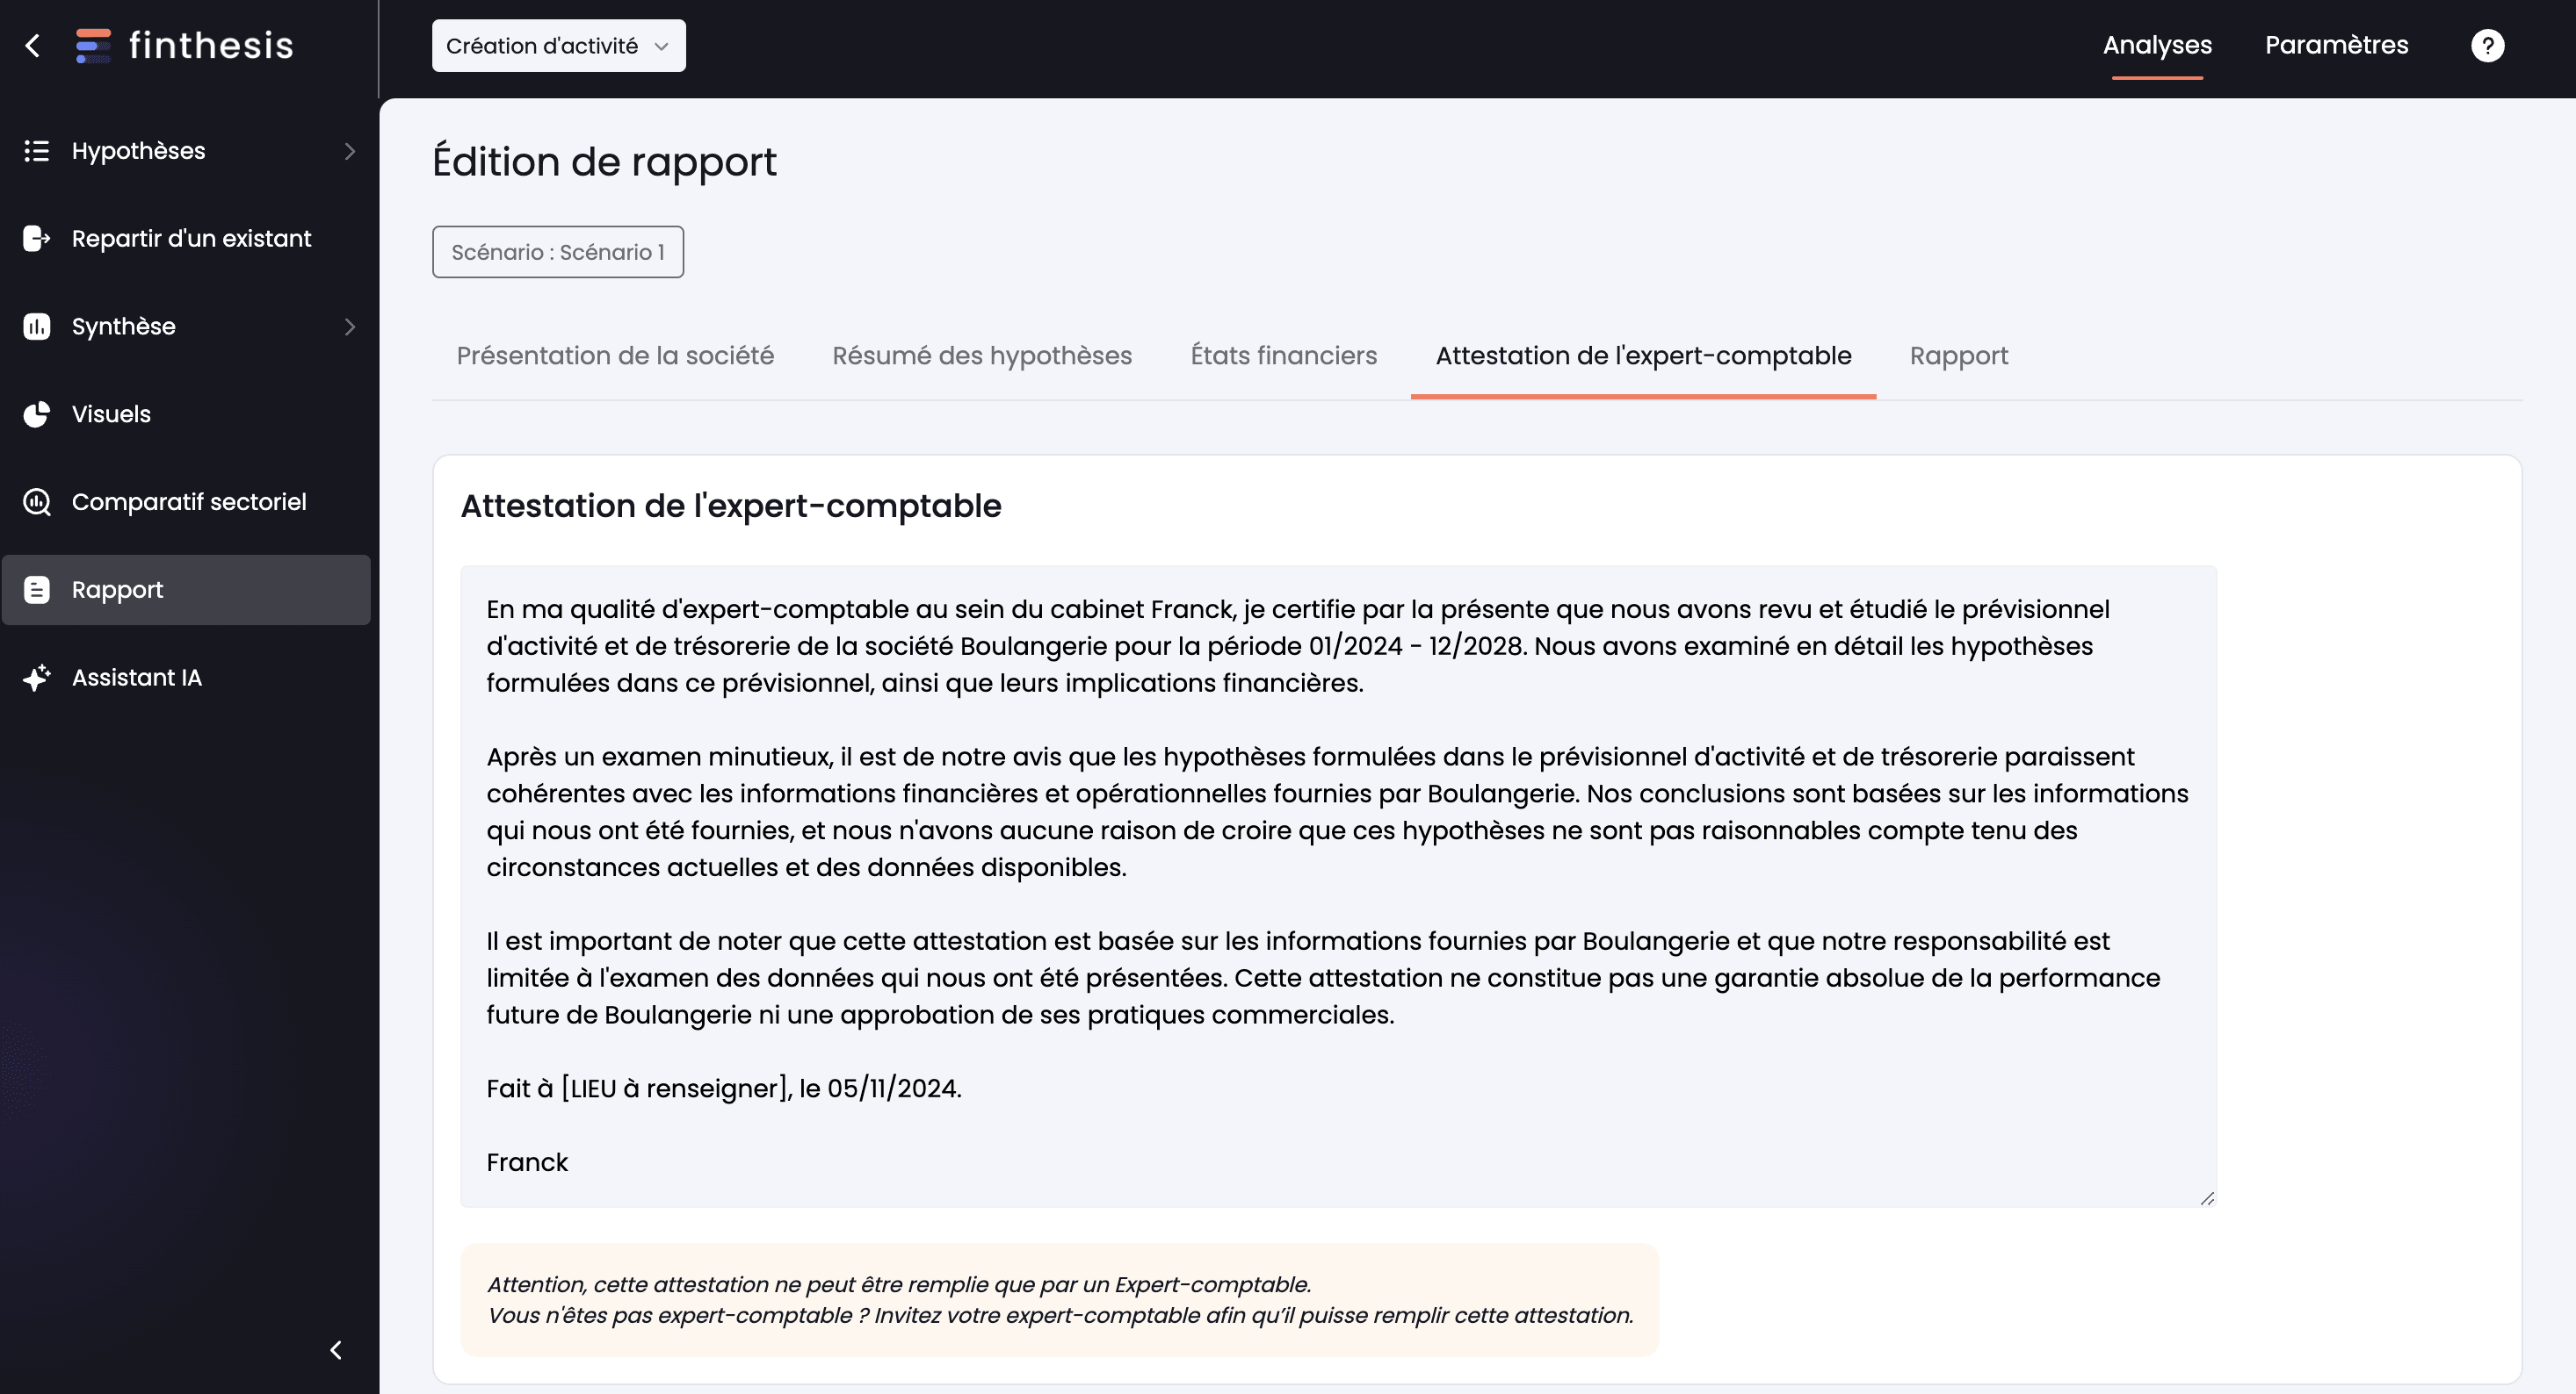Click the 'Édition de rapport' page title
This screenshot has width=2576, height=1394.
point(604,162)
